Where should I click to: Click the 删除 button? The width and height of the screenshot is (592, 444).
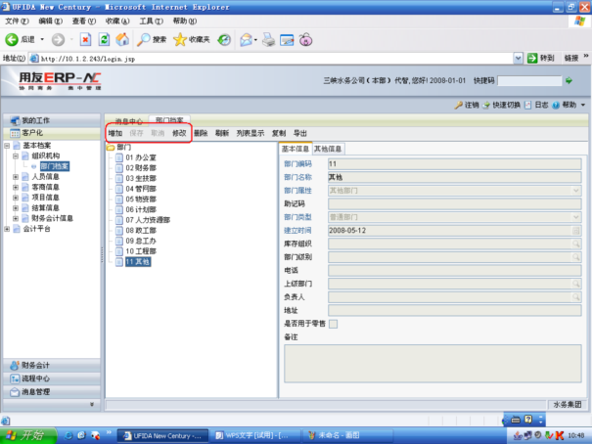tap(201, 133)
